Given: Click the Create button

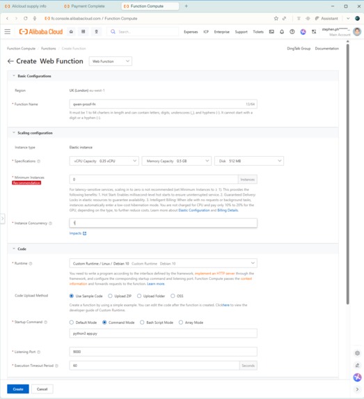Looking at the screenshot, I should pyautogui.click(x=18, y=389).
